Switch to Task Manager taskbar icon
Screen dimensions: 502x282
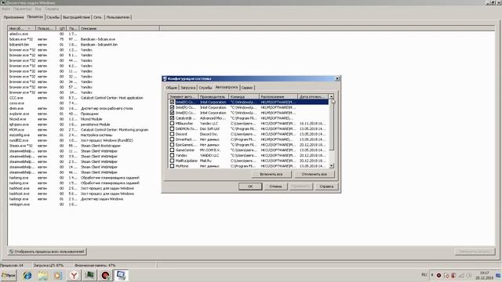coord(89,275)
